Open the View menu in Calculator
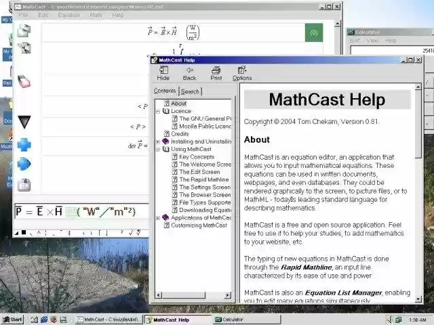434x325 pixels. (372, 41)
